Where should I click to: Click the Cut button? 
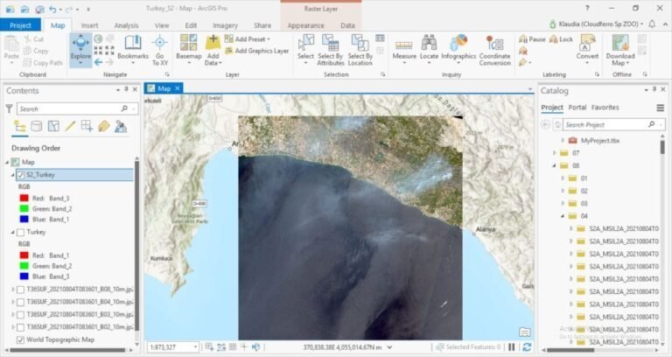(x=33, y=39)
